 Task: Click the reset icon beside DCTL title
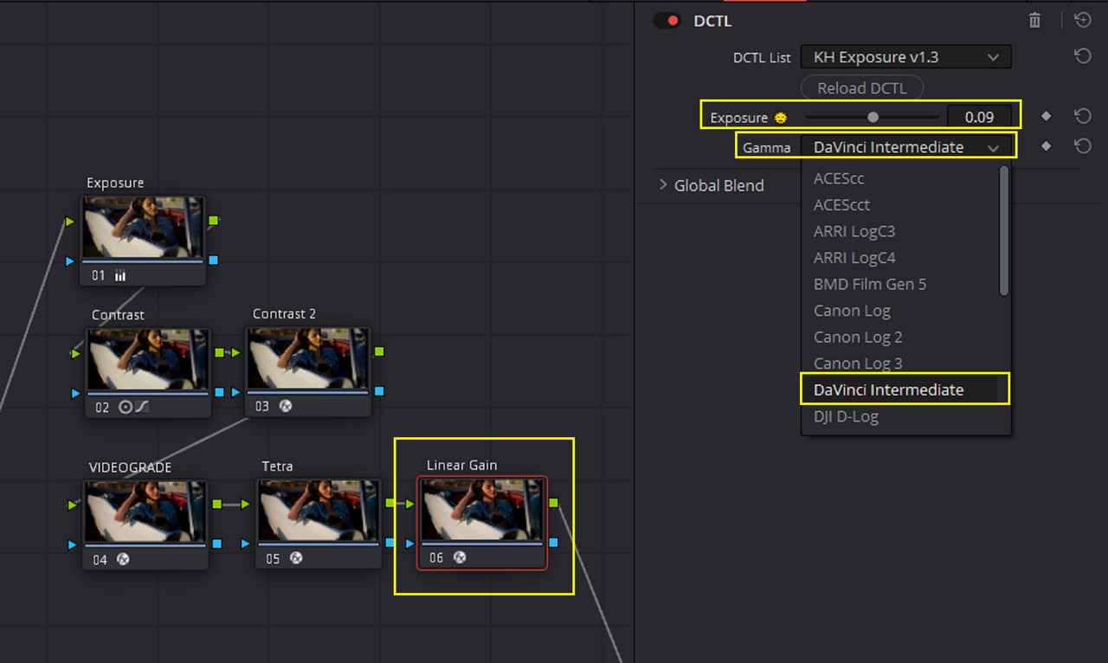pyautogui.click(x=1082, y=20)
